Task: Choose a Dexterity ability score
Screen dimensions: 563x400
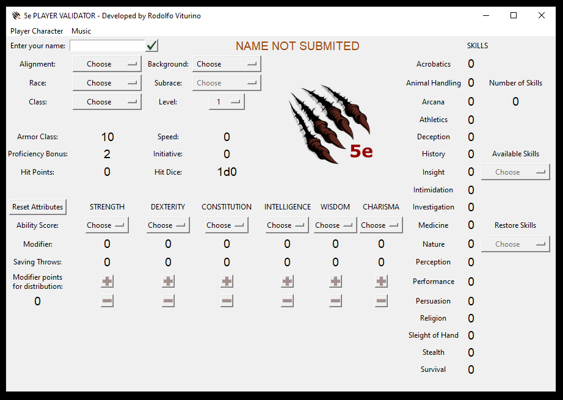Action: (x=168, y=225)
